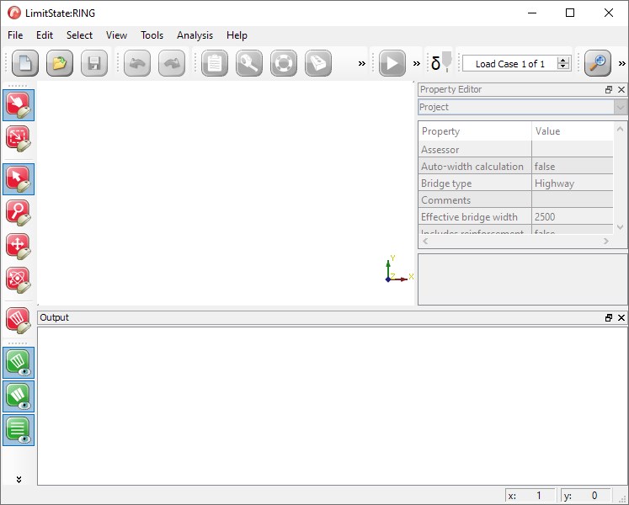This screenshot has width=629, height=505.
Task: Click the Property column header
Action: coord(475,131)
